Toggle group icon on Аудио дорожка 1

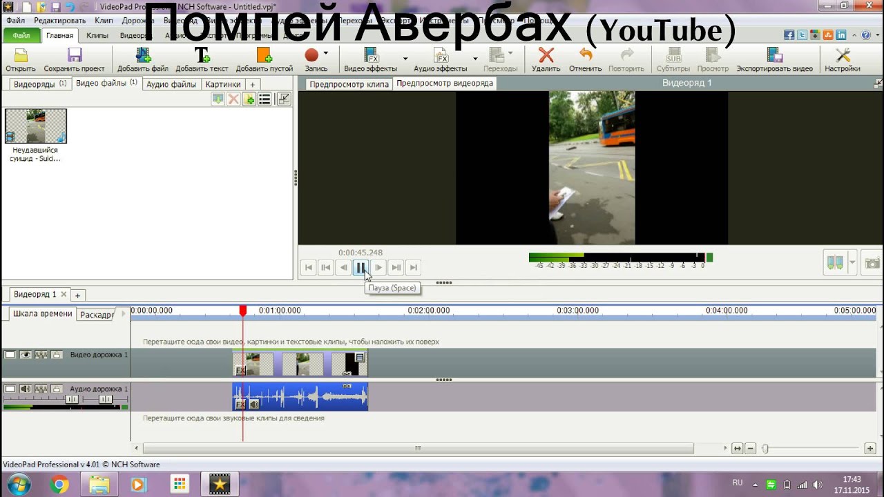41,389
